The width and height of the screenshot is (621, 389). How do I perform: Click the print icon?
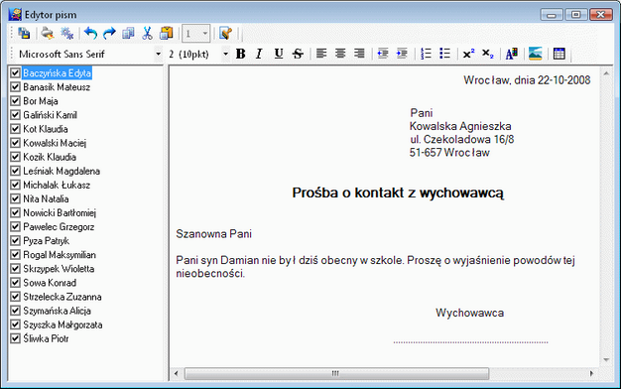(48, 34)
